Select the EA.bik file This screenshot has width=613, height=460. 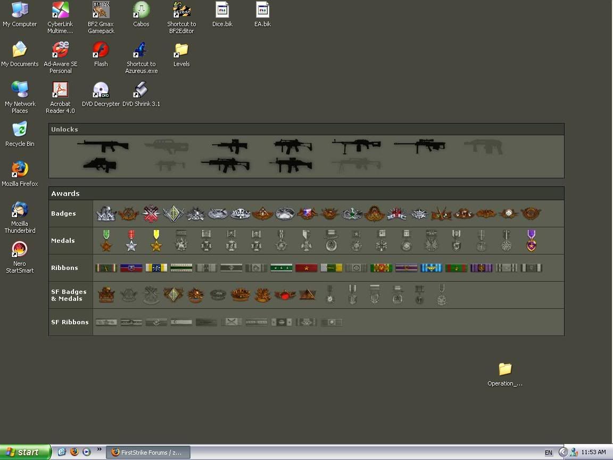coord(263,15)
